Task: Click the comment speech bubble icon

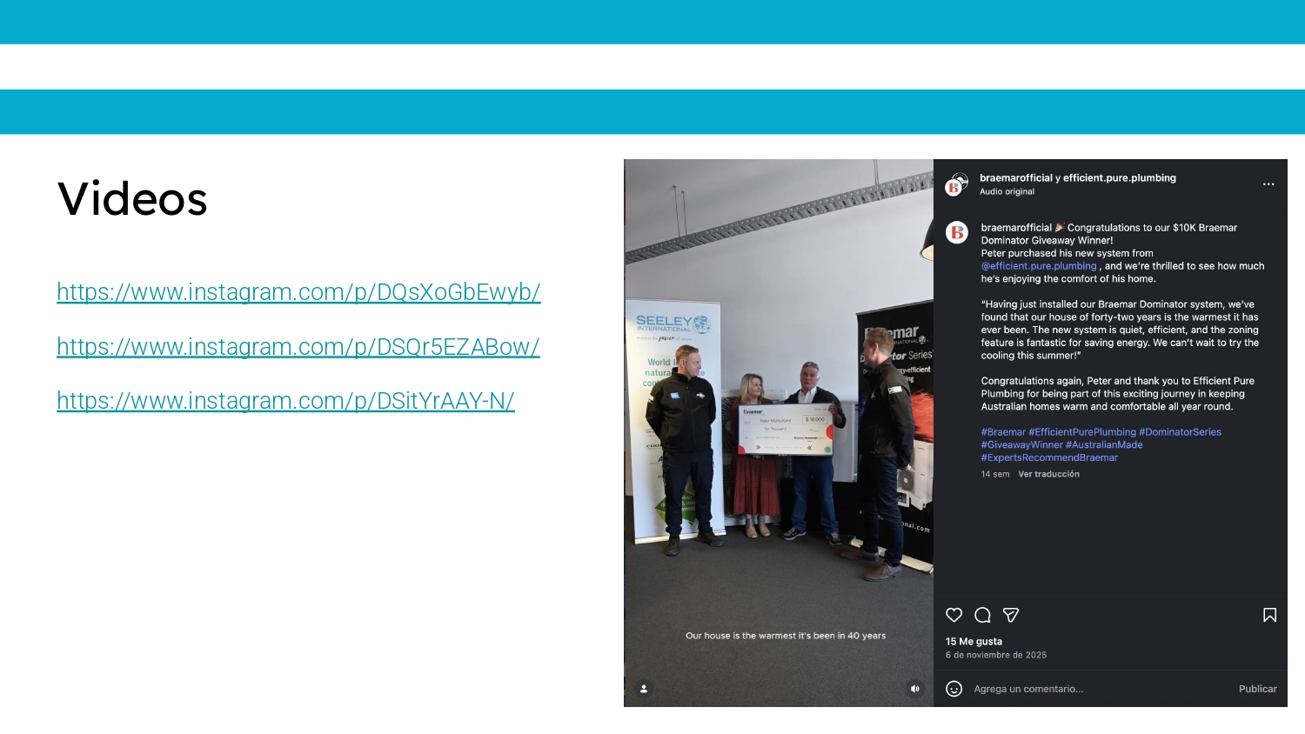Action: (982, 615)
